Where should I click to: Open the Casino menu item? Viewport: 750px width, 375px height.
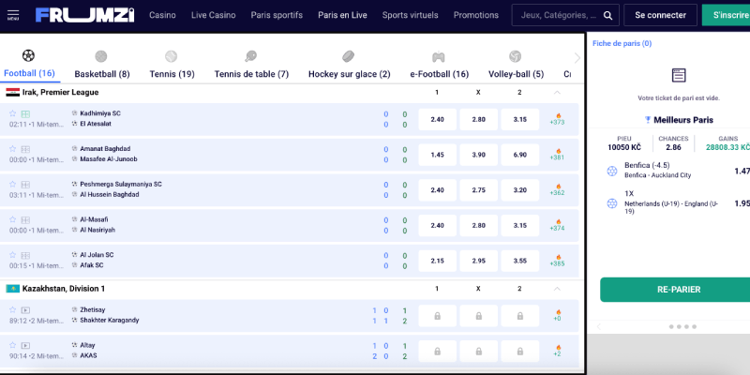click(x=162, y=15)
